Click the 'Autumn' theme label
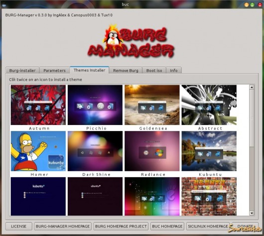The height and width of the screenshot is (236, 264). (39, 128)
